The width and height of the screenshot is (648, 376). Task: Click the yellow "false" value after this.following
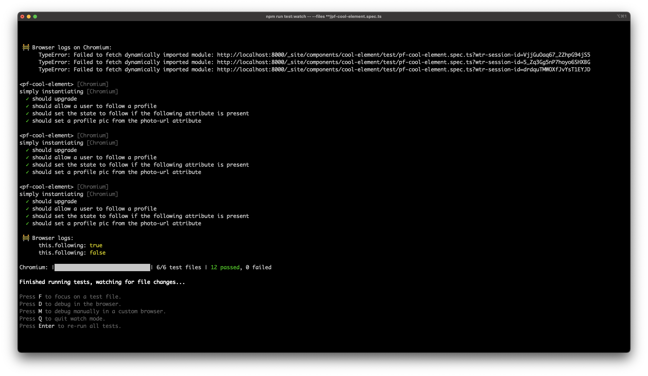pyautogui.click(x=98, y=253)
